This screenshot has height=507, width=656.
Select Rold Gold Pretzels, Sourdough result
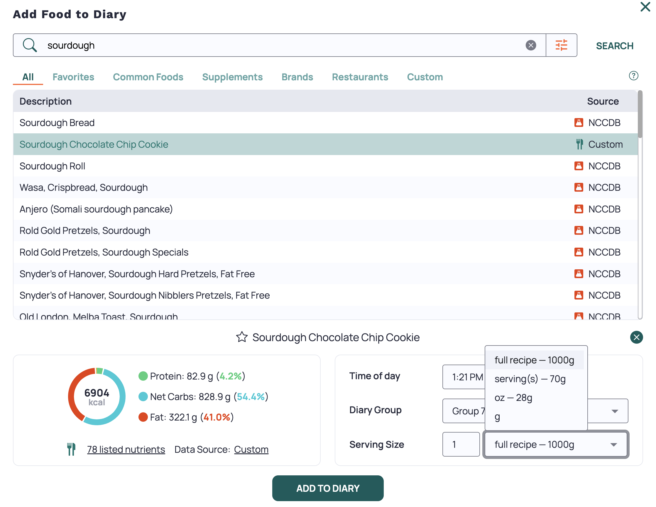(325, 231)
